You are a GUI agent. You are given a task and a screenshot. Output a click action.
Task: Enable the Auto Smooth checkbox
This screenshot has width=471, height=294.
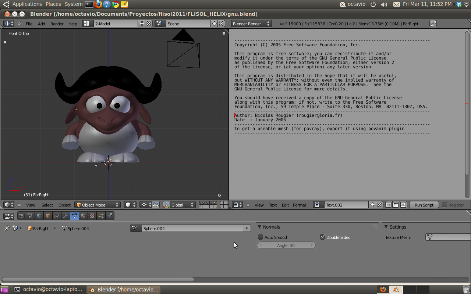click(x=261, y=237)
